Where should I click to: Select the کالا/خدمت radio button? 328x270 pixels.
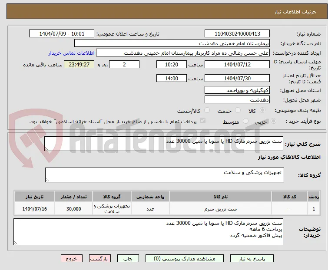point(207,110)
